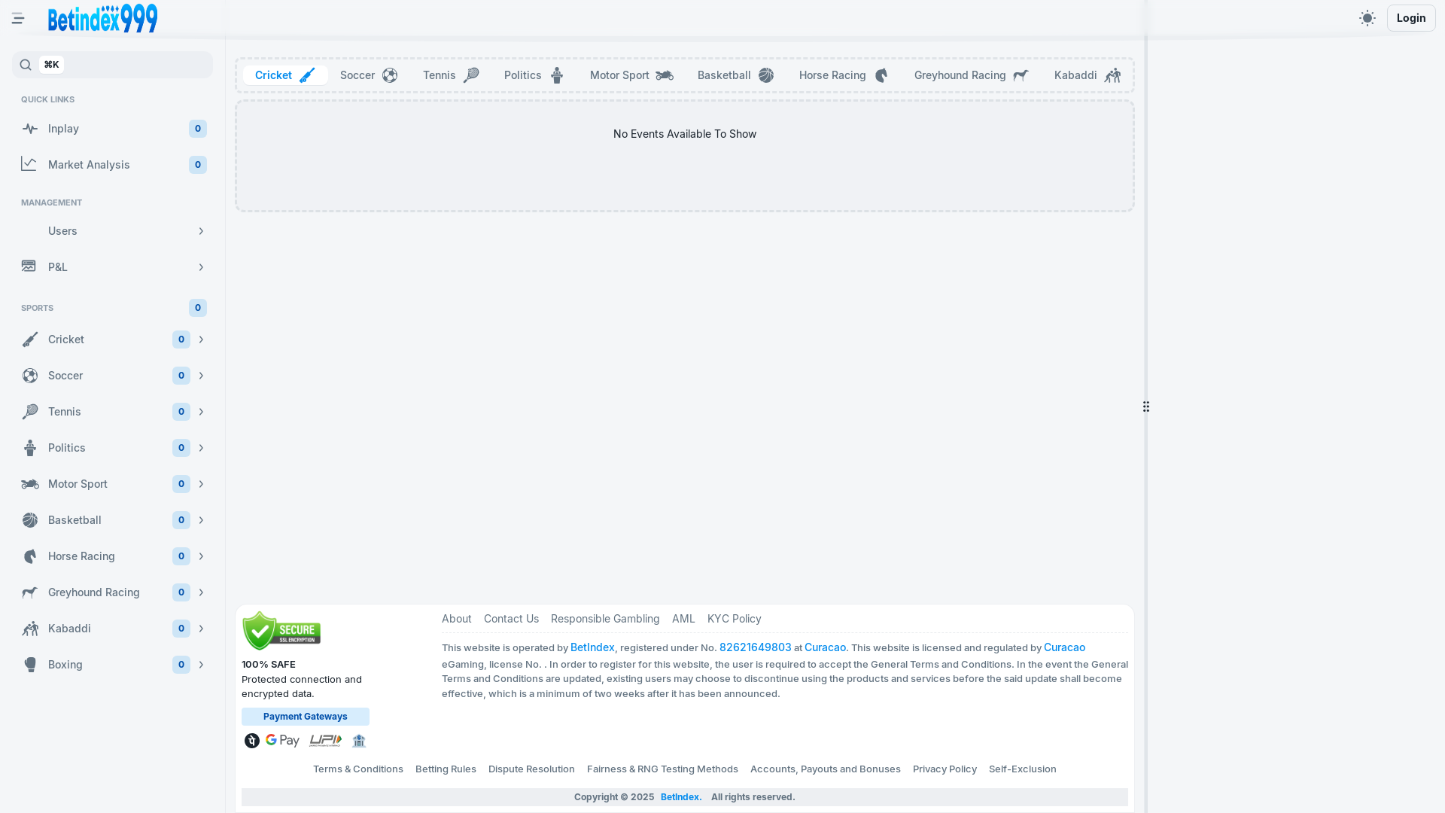Click the Secure SSL Encryption badge
The image size is (1445, 813).
click(281, 631)
